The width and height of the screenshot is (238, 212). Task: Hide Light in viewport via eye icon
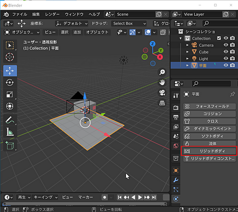coord(226,58)
